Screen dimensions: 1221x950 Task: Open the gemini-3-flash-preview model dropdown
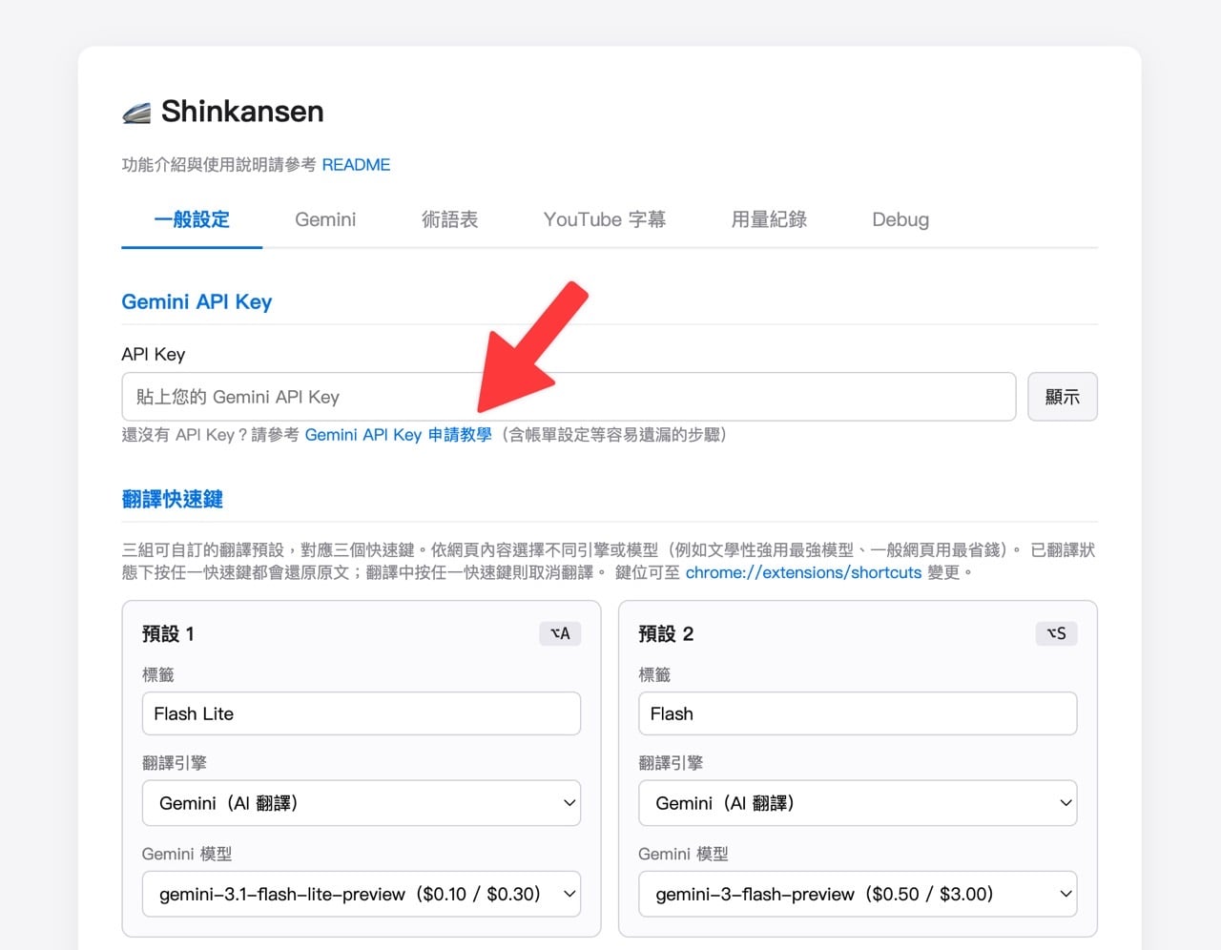857,894
